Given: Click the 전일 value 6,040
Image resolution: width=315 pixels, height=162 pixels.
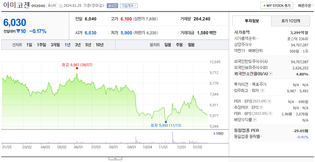Looking at the screenshot, I should tap(90, 19).
